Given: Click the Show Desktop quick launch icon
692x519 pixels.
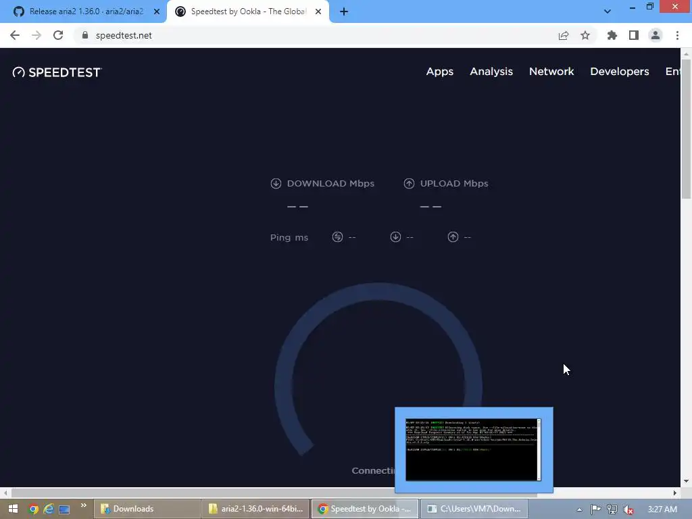Looking at the screenshot, I should click(64, 510).
